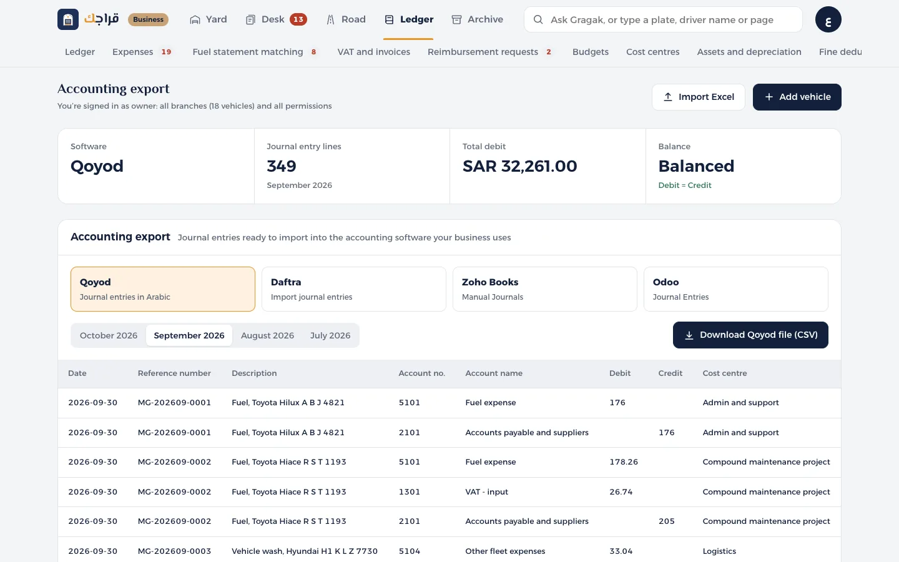Open Fuel statement matching tab
899x562 pixels.
pyautogui.click(x=255, y=52)
